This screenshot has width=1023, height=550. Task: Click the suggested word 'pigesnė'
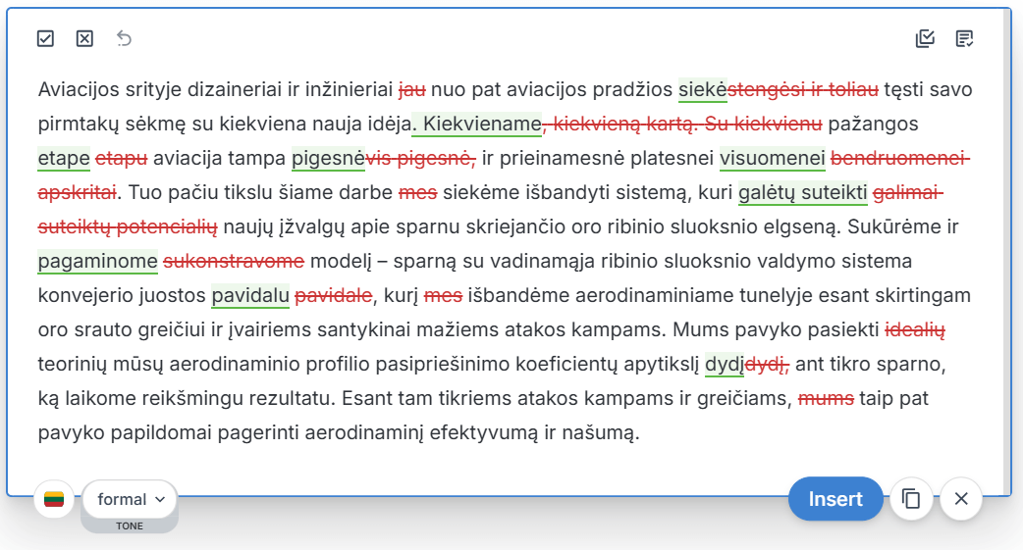tap(328, 159)
